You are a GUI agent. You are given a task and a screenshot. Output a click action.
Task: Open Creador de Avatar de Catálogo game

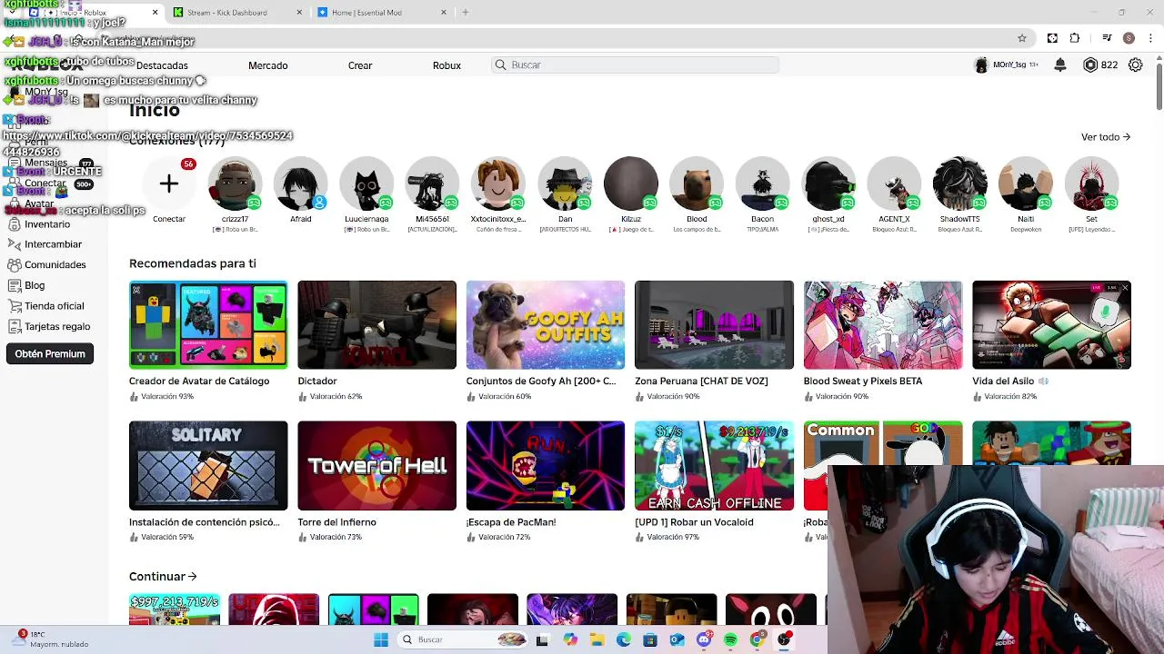tap(208, 325)
